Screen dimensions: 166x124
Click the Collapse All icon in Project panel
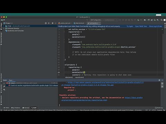coord(49,23)
